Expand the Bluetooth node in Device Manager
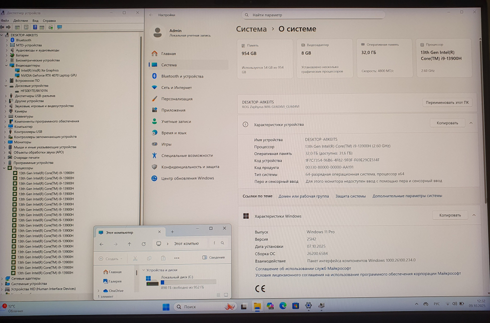 (7, 40)
